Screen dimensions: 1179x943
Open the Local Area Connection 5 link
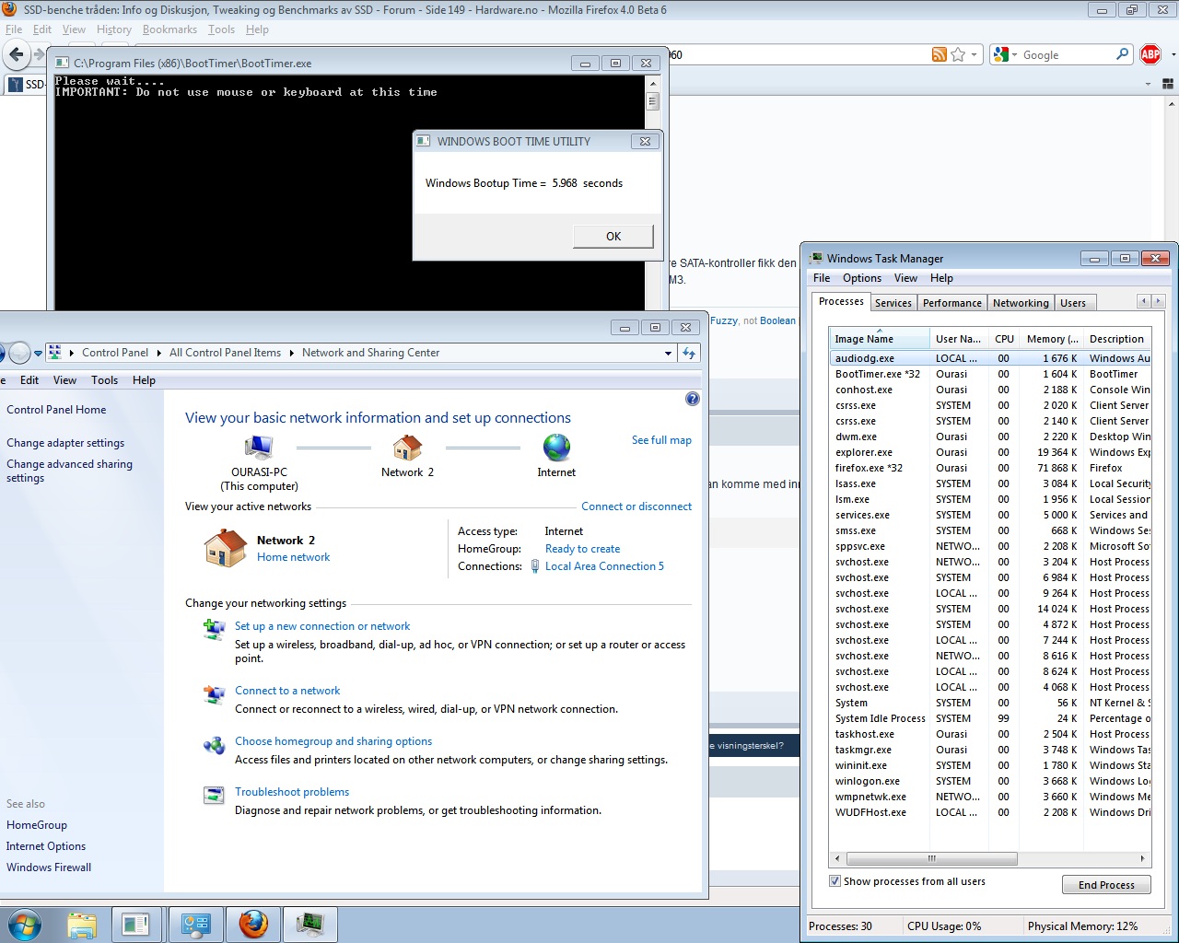604,566
